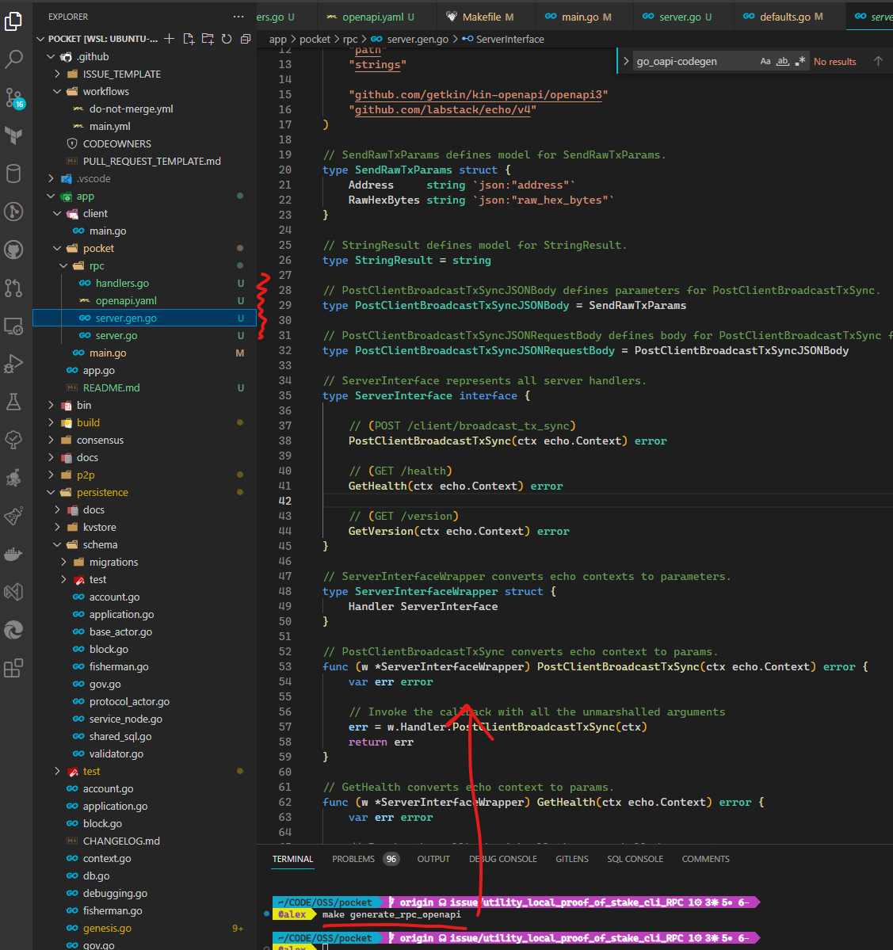893x950 pixels.
Task: Collapse the persistence folder
Action: pos(51,493)
